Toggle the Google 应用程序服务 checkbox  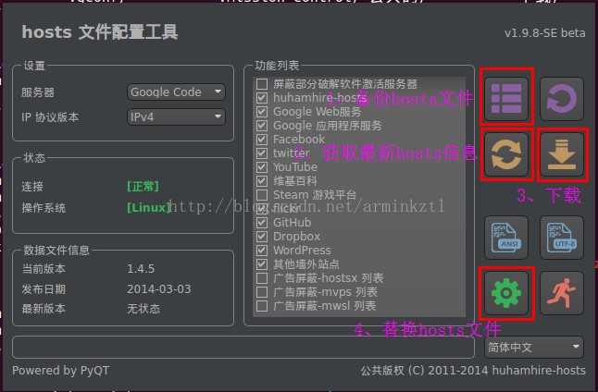262,126
